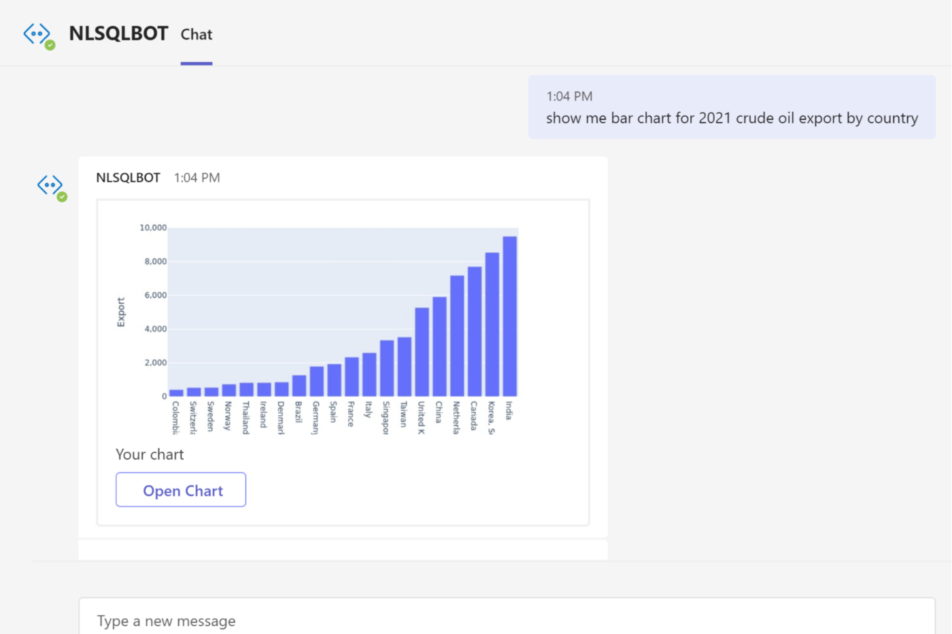Focus the Type a new message field
This screenshot has height=634, width=952.
(507, 620)
